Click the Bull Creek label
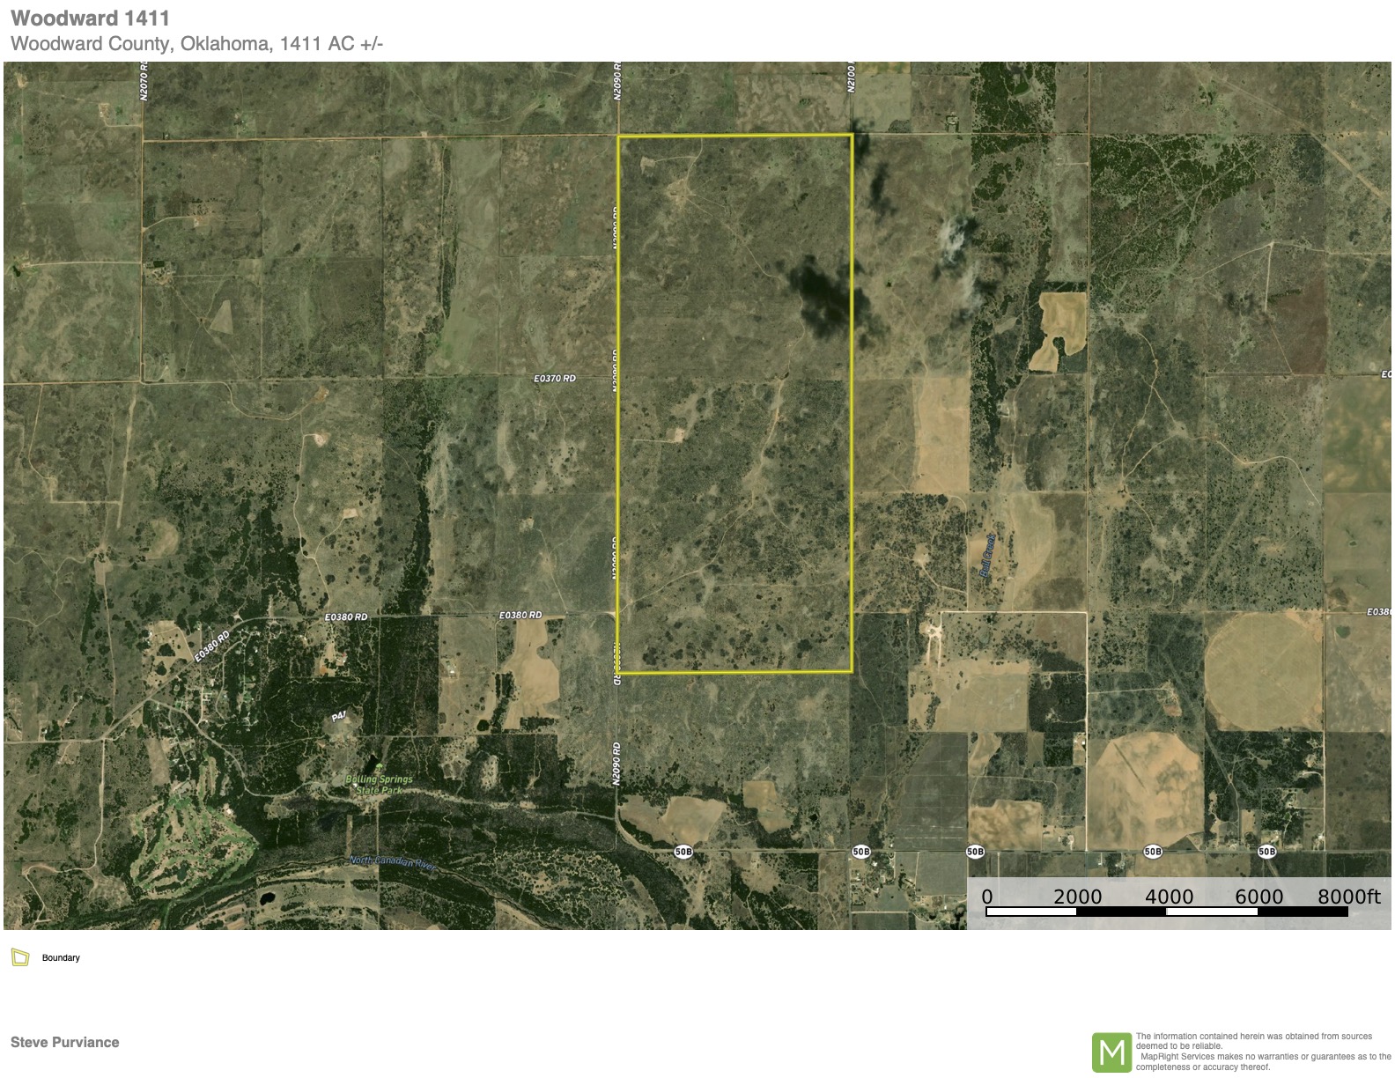 point(988,556)
